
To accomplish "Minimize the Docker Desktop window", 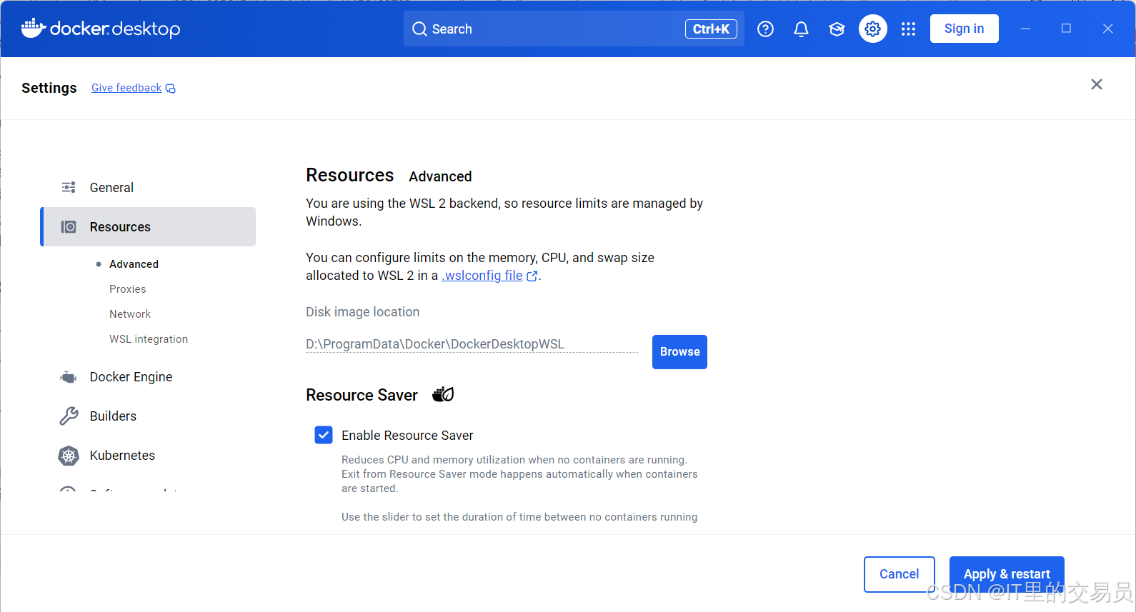I will tap(1025, 29).
